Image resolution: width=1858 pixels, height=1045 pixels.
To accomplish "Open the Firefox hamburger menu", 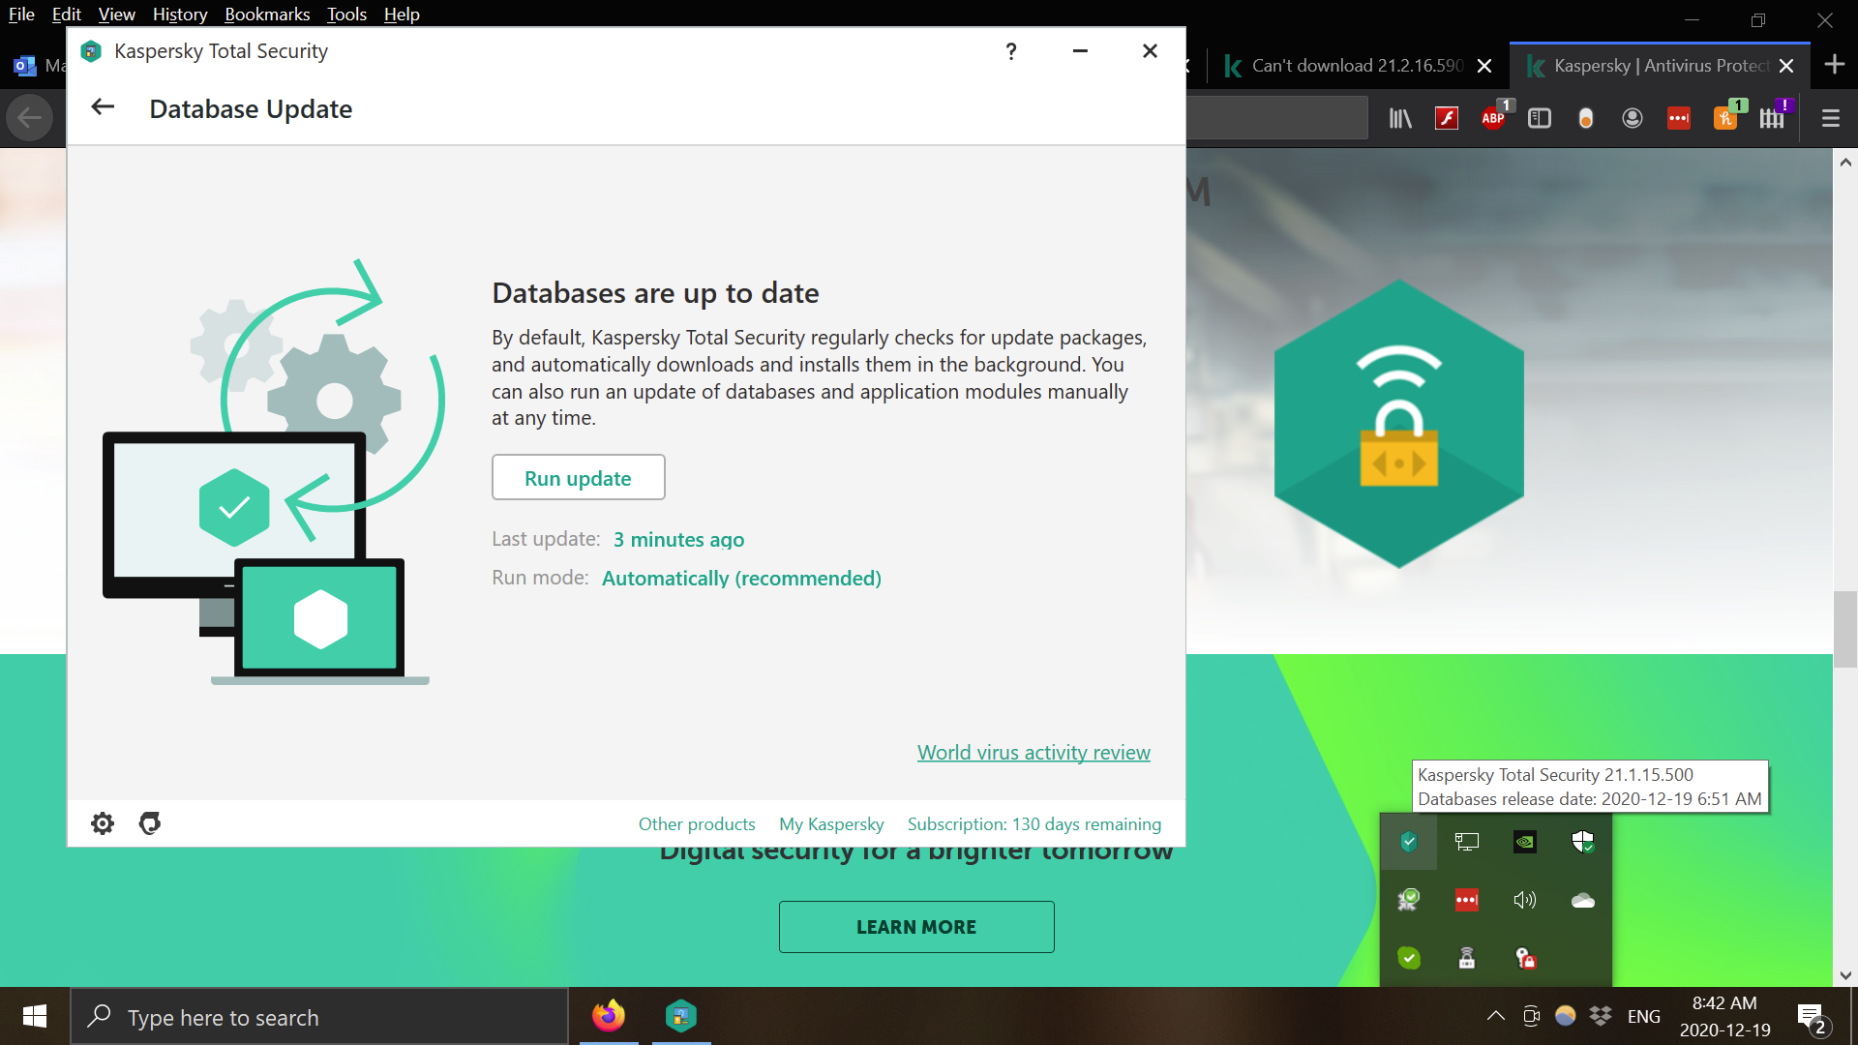I will point(1830,118).
